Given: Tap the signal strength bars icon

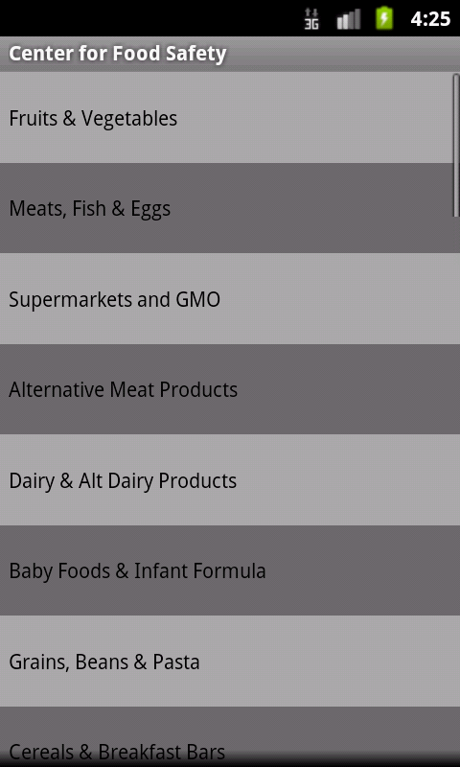Looking at the screenshot, I should point(349,18).
